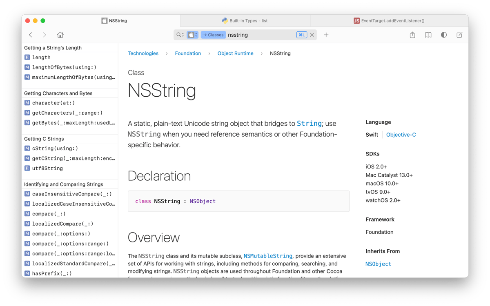
Task: Open the Apple docset selector dropdown
Action: click(x=192, y=35)
